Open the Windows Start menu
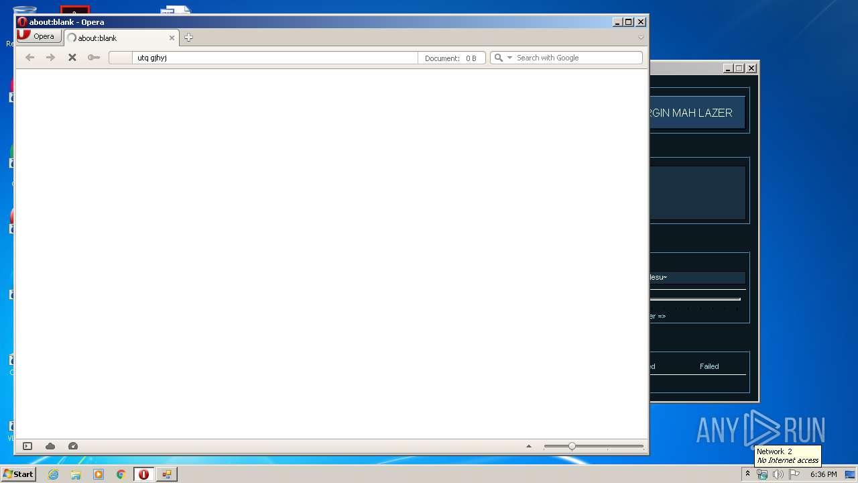The image size is (858, 483). pyautogui.click(x=19, y=474)
